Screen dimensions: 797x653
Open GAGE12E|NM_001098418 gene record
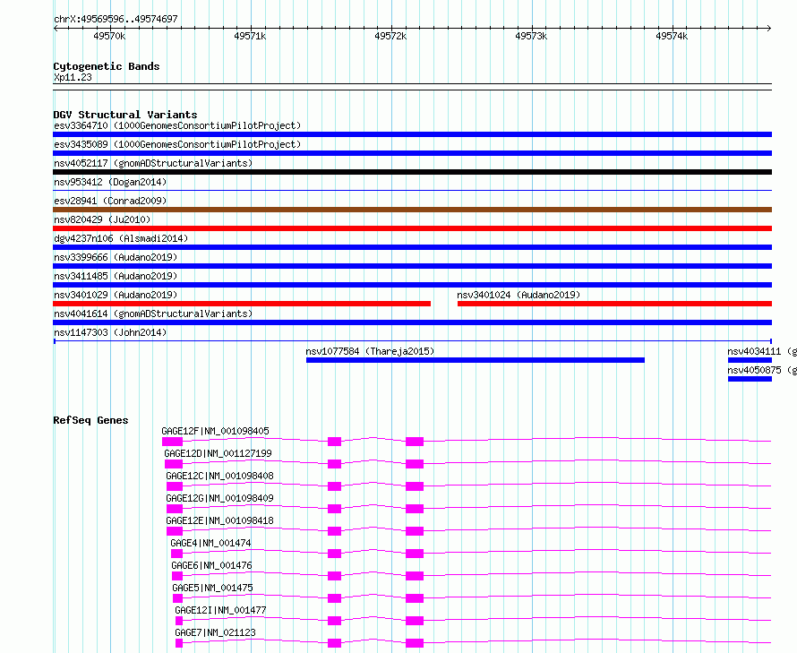pyautogui.click(x=219, y=520)
